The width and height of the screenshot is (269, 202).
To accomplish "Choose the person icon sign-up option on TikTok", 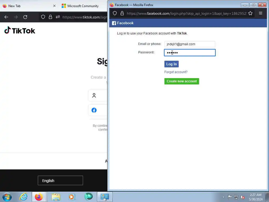I will [94, 95].
